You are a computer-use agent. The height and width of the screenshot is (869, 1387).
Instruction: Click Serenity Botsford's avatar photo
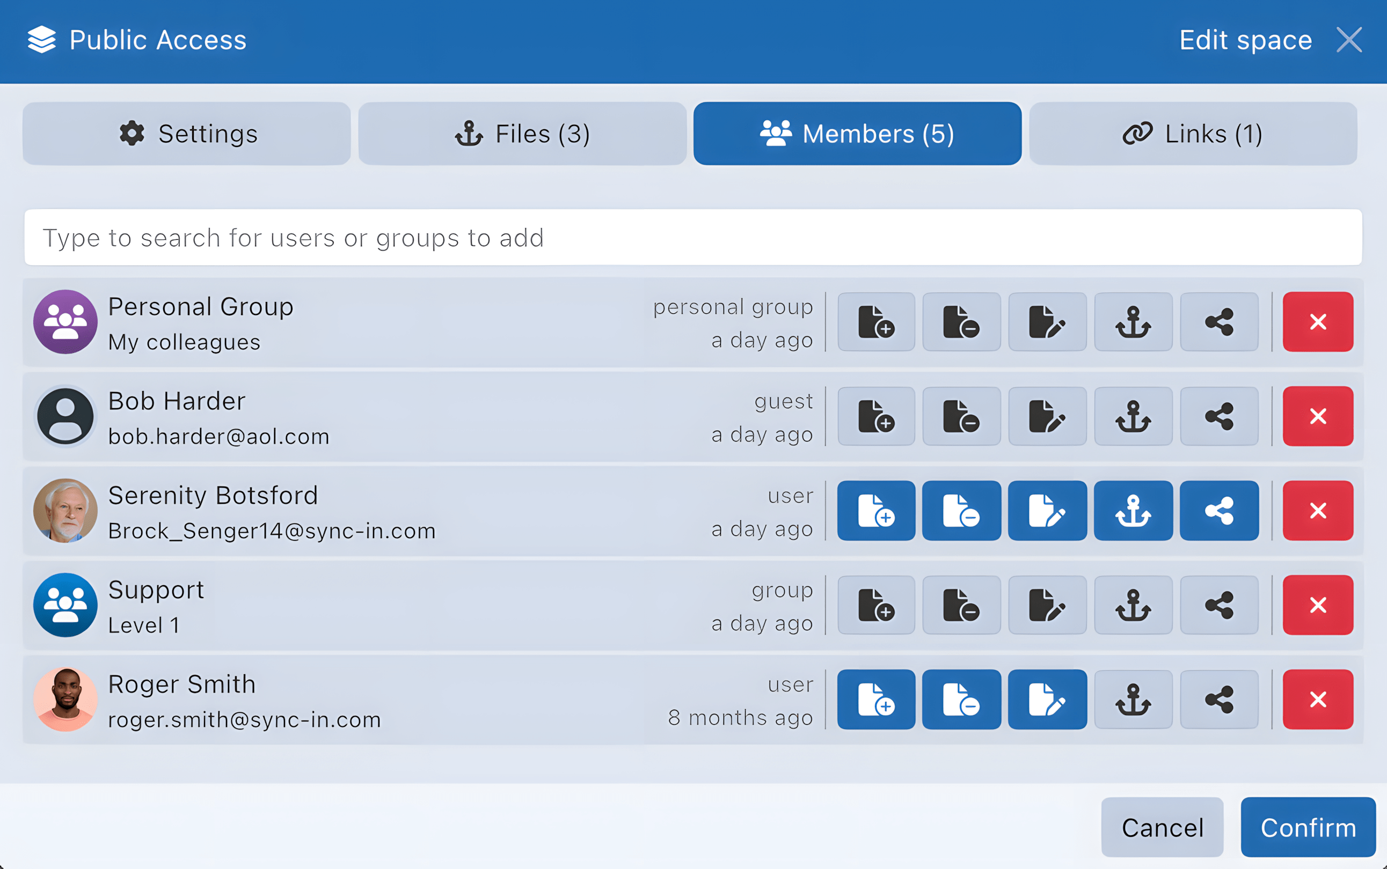pyautogui.click(x=65, y=510)
